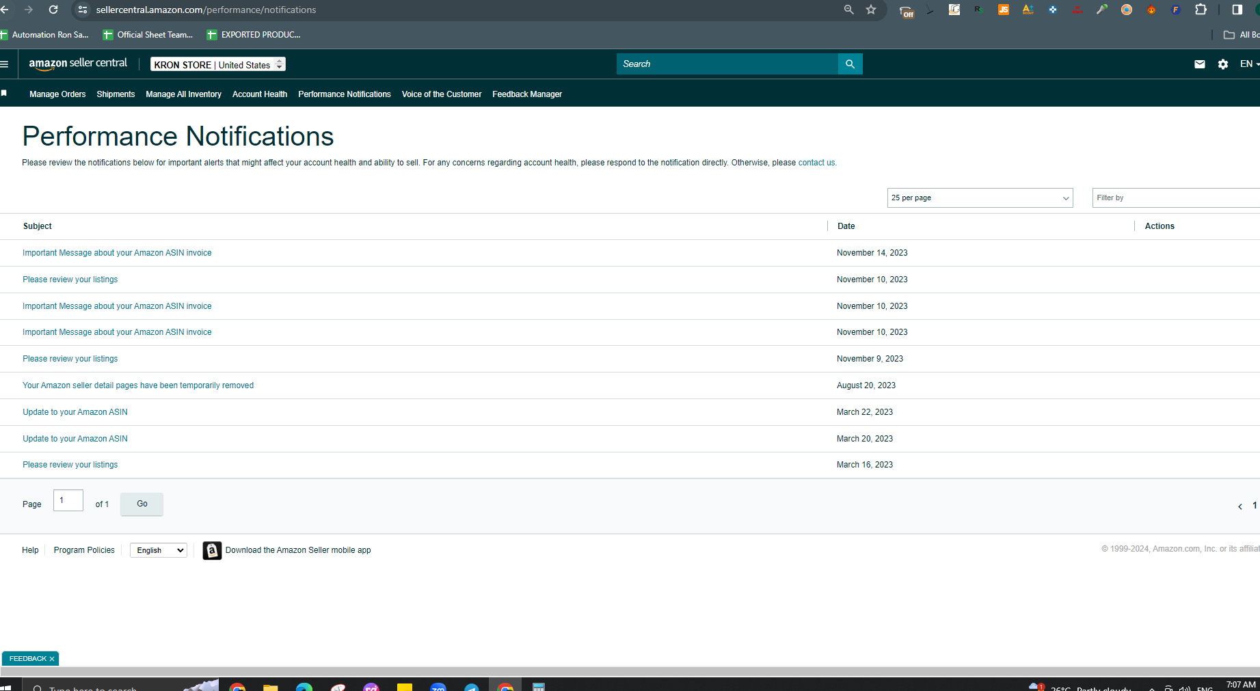Click the blue round cross extension icon
This screenshot has height=691, width=1260.
(x=1053, y=10)
